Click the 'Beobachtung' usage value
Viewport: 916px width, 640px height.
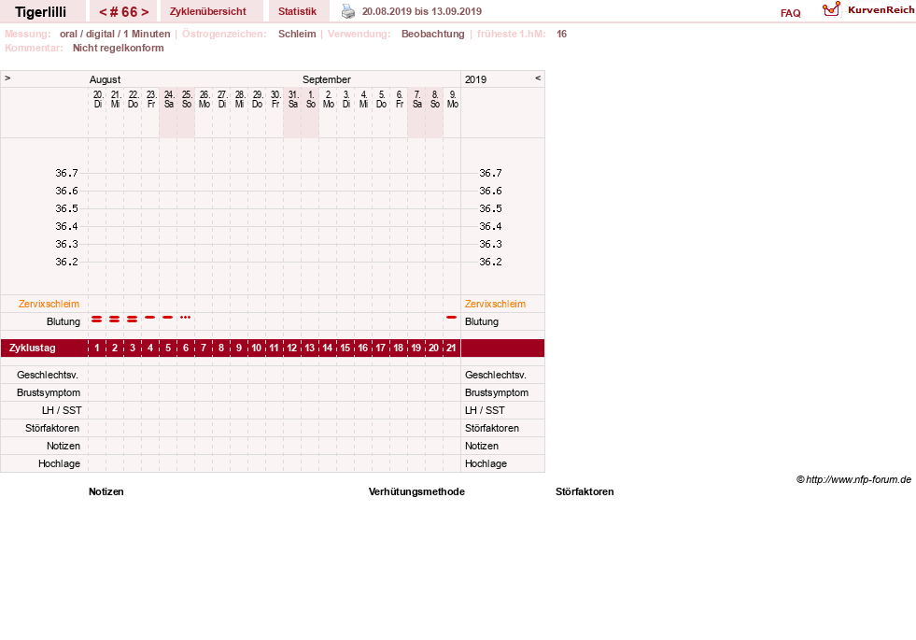click(x=433, y=34)
